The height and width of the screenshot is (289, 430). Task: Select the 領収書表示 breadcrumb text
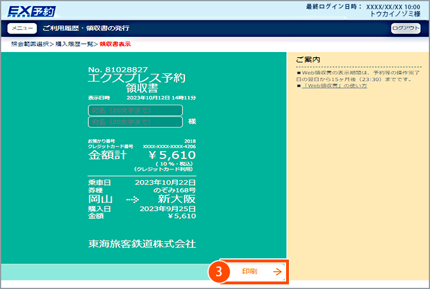[115, 44]
